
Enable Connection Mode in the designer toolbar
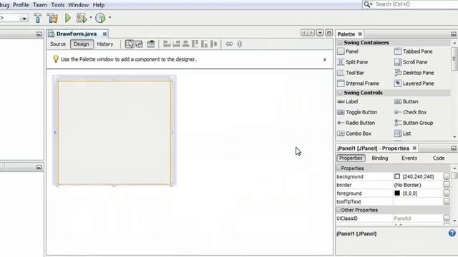pos(140,44)
